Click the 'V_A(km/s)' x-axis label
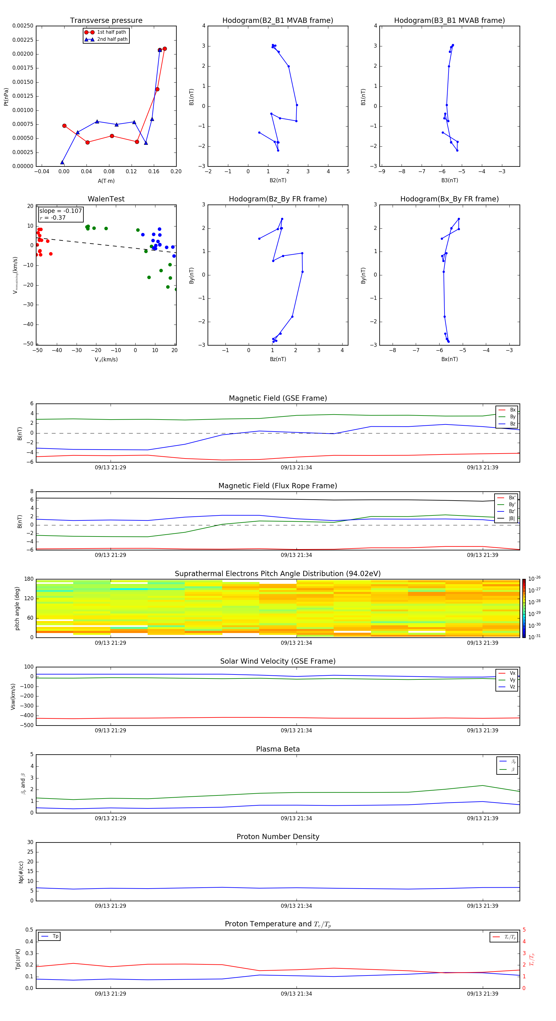 tap(106, 360)
